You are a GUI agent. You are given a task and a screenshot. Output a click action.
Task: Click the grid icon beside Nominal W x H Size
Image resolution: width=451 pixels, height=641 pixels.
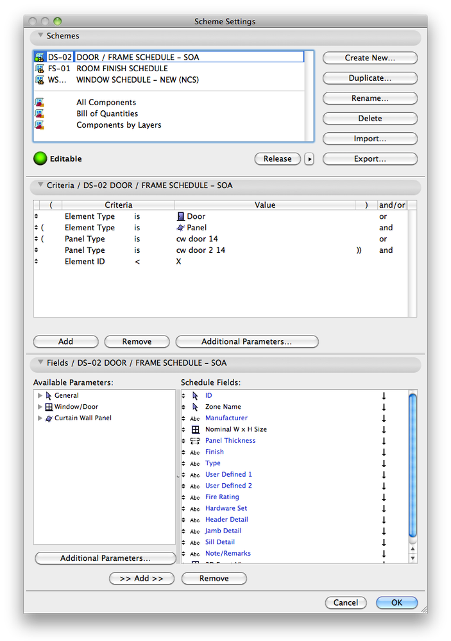[x=196, y=429]
